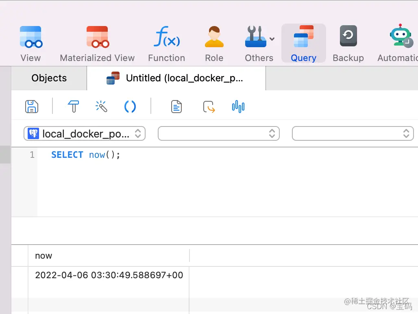The height and width of the screenshot is (314, 418).
Task: Select the now column header in results
Action: tap(44, 255)
